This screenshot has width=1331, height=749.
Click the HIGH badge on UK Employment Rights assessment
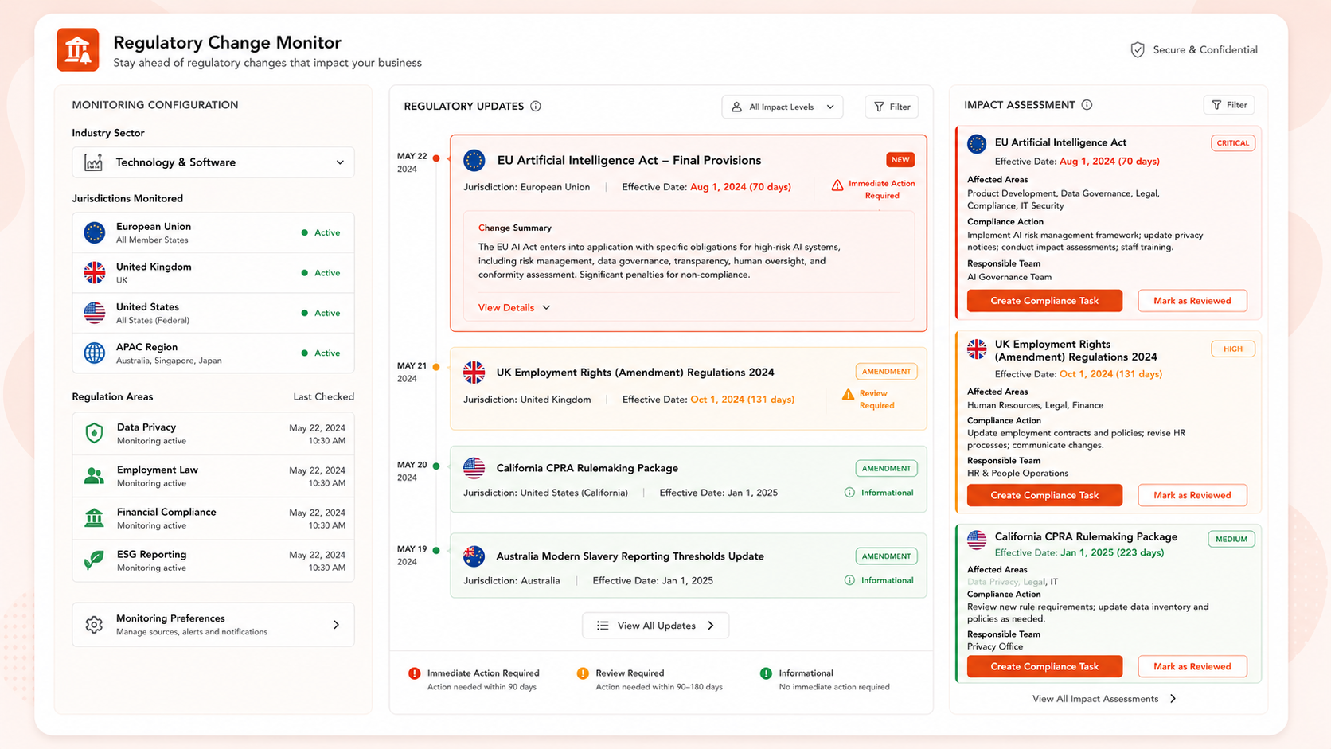pos(1232,349)
